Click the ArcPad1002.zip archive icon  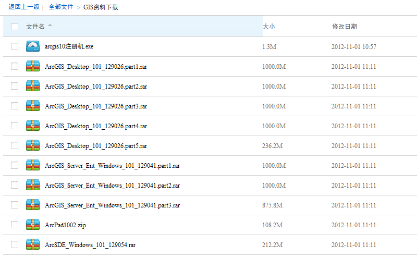point(33,225)
